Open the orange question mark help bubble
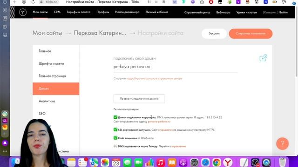 pos(283,144)
